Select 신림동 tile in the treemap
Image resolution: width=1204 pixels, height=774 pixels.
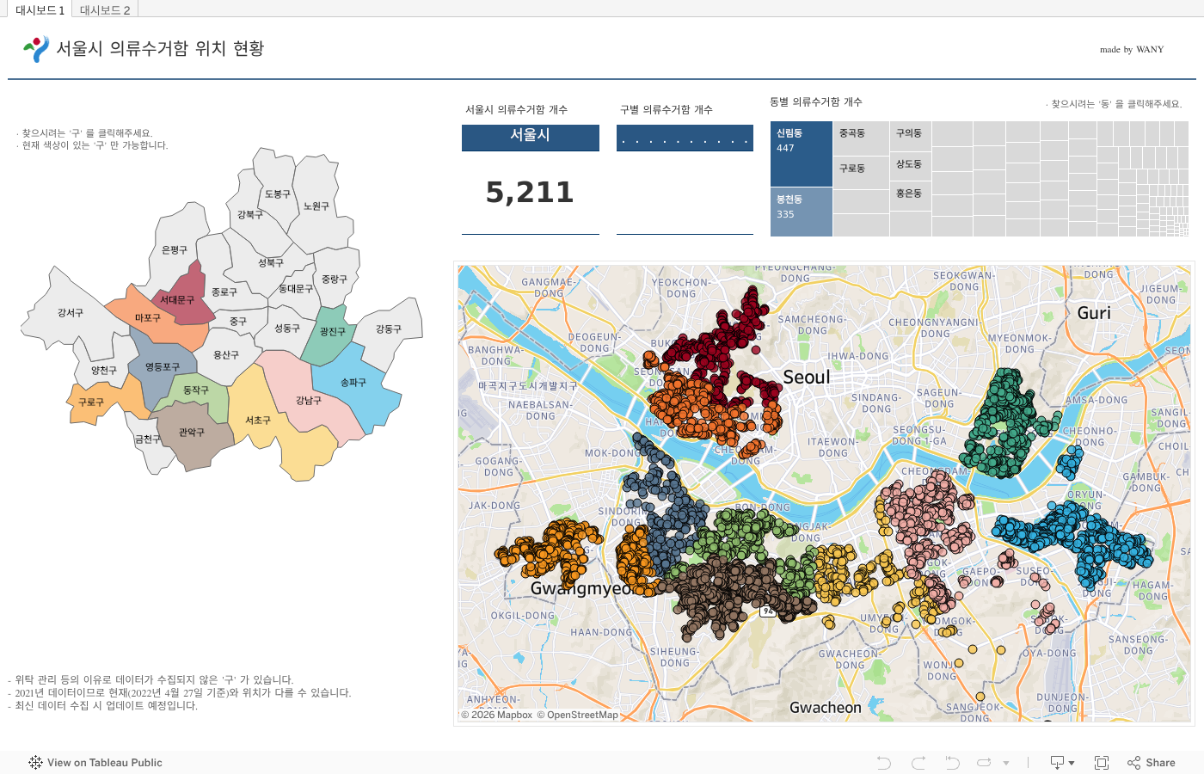click(801, 155)
